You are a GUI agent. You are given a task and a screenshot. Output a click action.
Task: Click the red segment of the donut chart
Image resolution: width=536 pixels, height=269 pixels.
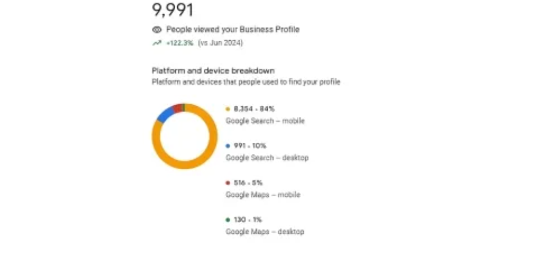point(176,108)
